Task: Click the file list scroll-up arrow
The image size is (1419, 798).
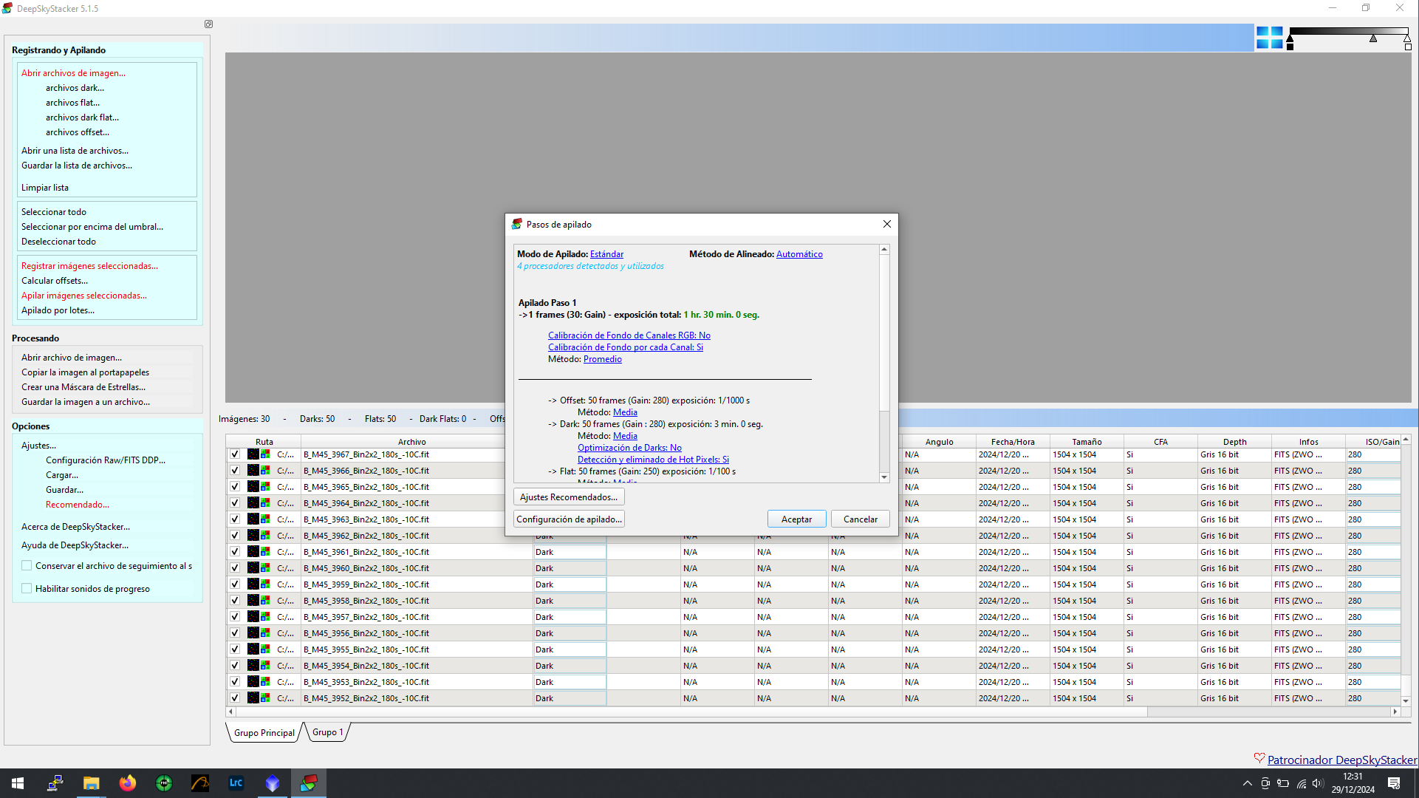Action: [1406, 440]
